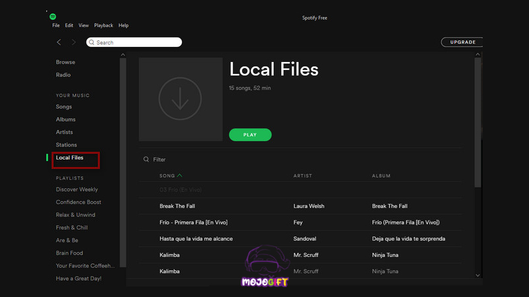Click sidebar scroll-up arrow
The image size is (529, 297).
(x=123, y=55)
